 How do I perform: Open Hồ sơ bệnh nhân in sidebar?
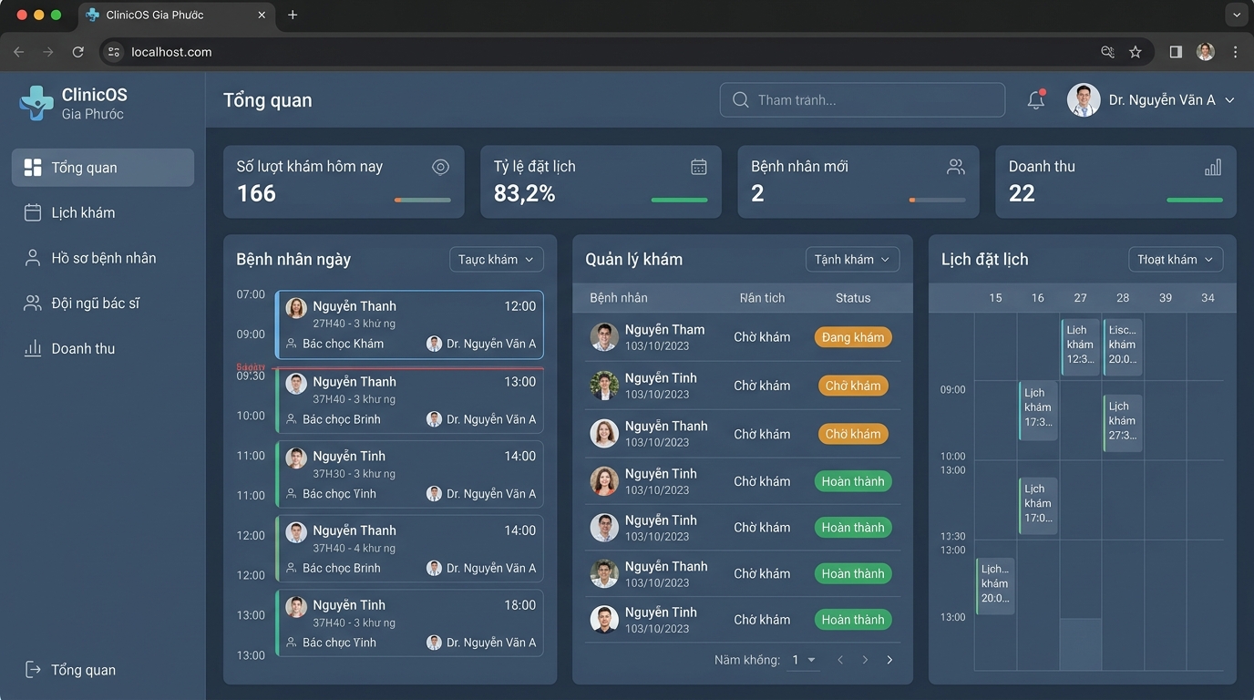point(103,258)
